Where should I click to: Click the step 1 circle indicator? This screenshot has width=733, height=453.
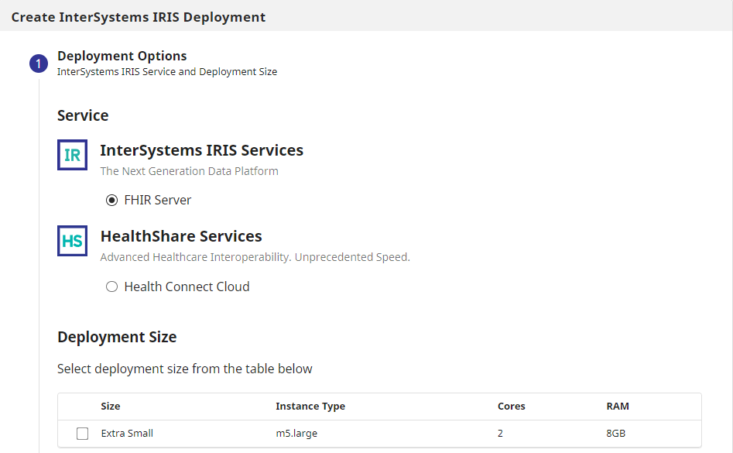(39, 63)
